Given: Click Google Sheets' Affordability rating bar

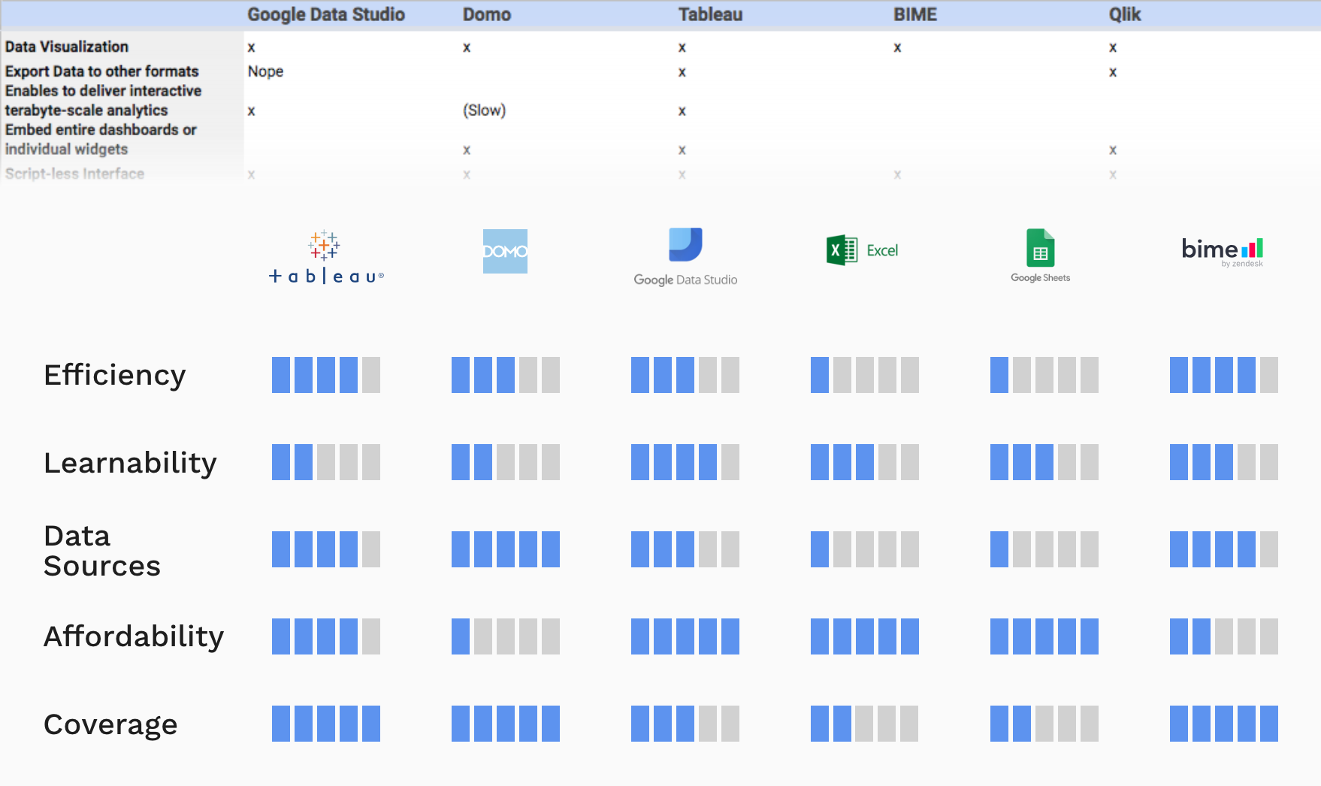Looking at the screenshot, I should (x=1044, y=636).
